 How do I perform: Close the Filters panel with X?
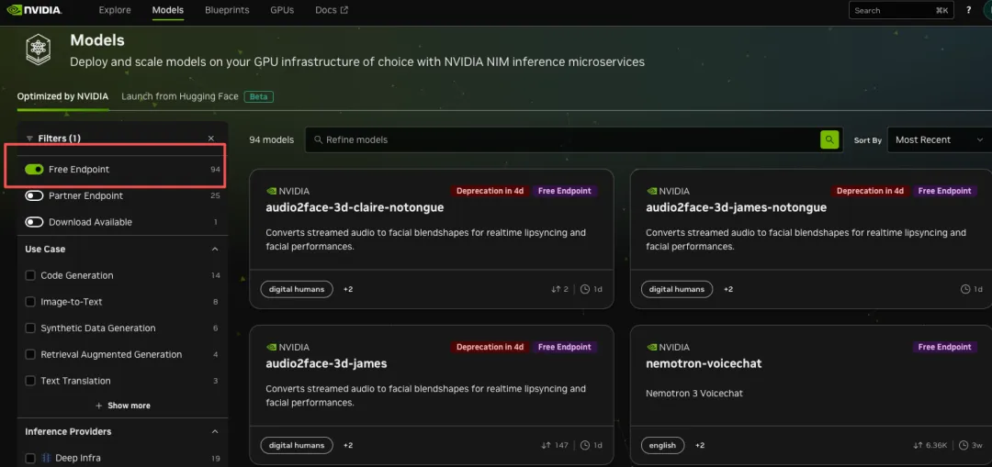[x=211, y=139]
